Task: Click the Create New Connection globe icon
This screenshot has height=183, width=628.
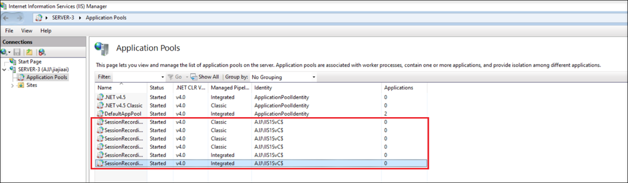Action: (x=4, y=52)
